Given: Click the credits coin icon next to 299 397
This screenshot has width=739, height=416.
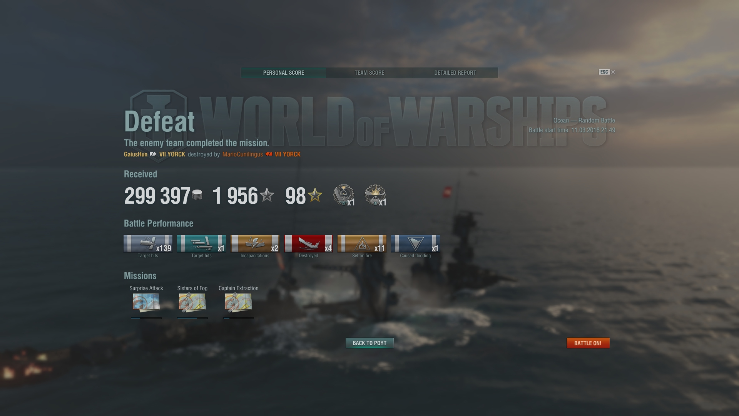Looking at the screenshot, I should 197,195.
